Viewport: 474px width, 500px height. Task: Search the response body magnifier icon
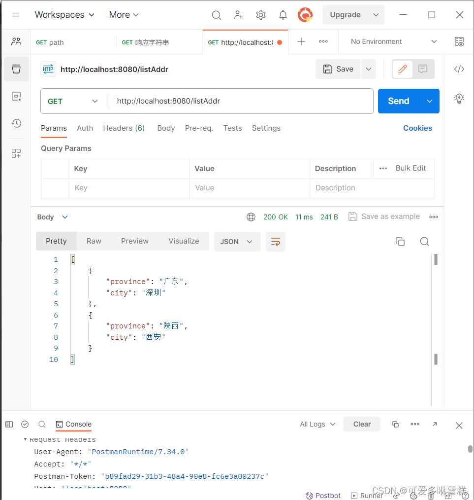pos(424,242)
